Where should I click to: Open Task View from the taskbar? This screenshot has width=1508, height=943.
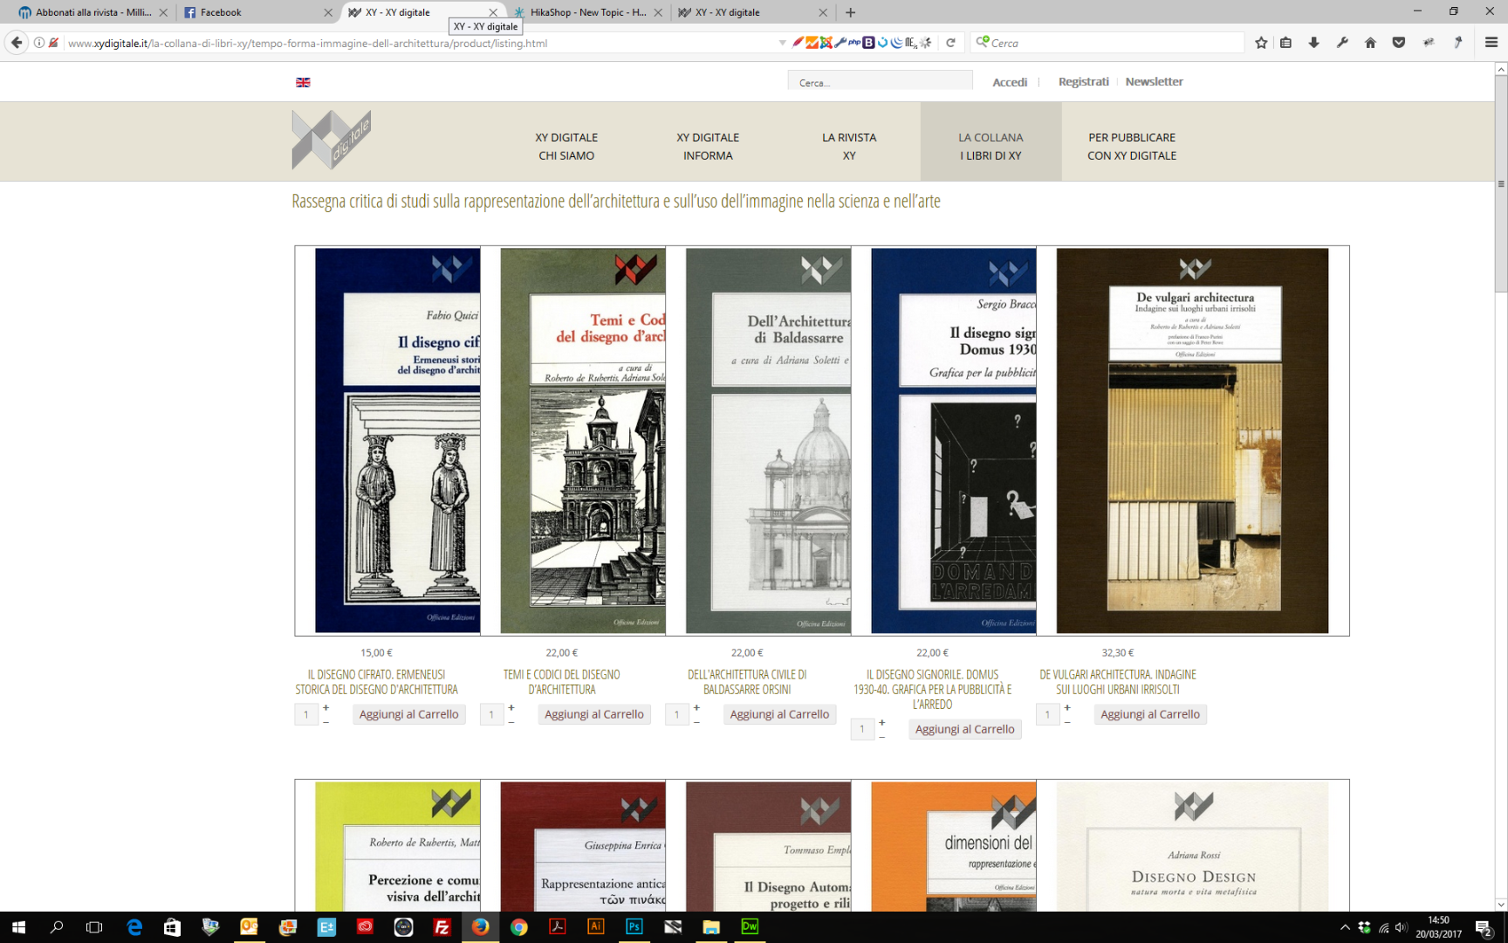(x=94, y=927)
